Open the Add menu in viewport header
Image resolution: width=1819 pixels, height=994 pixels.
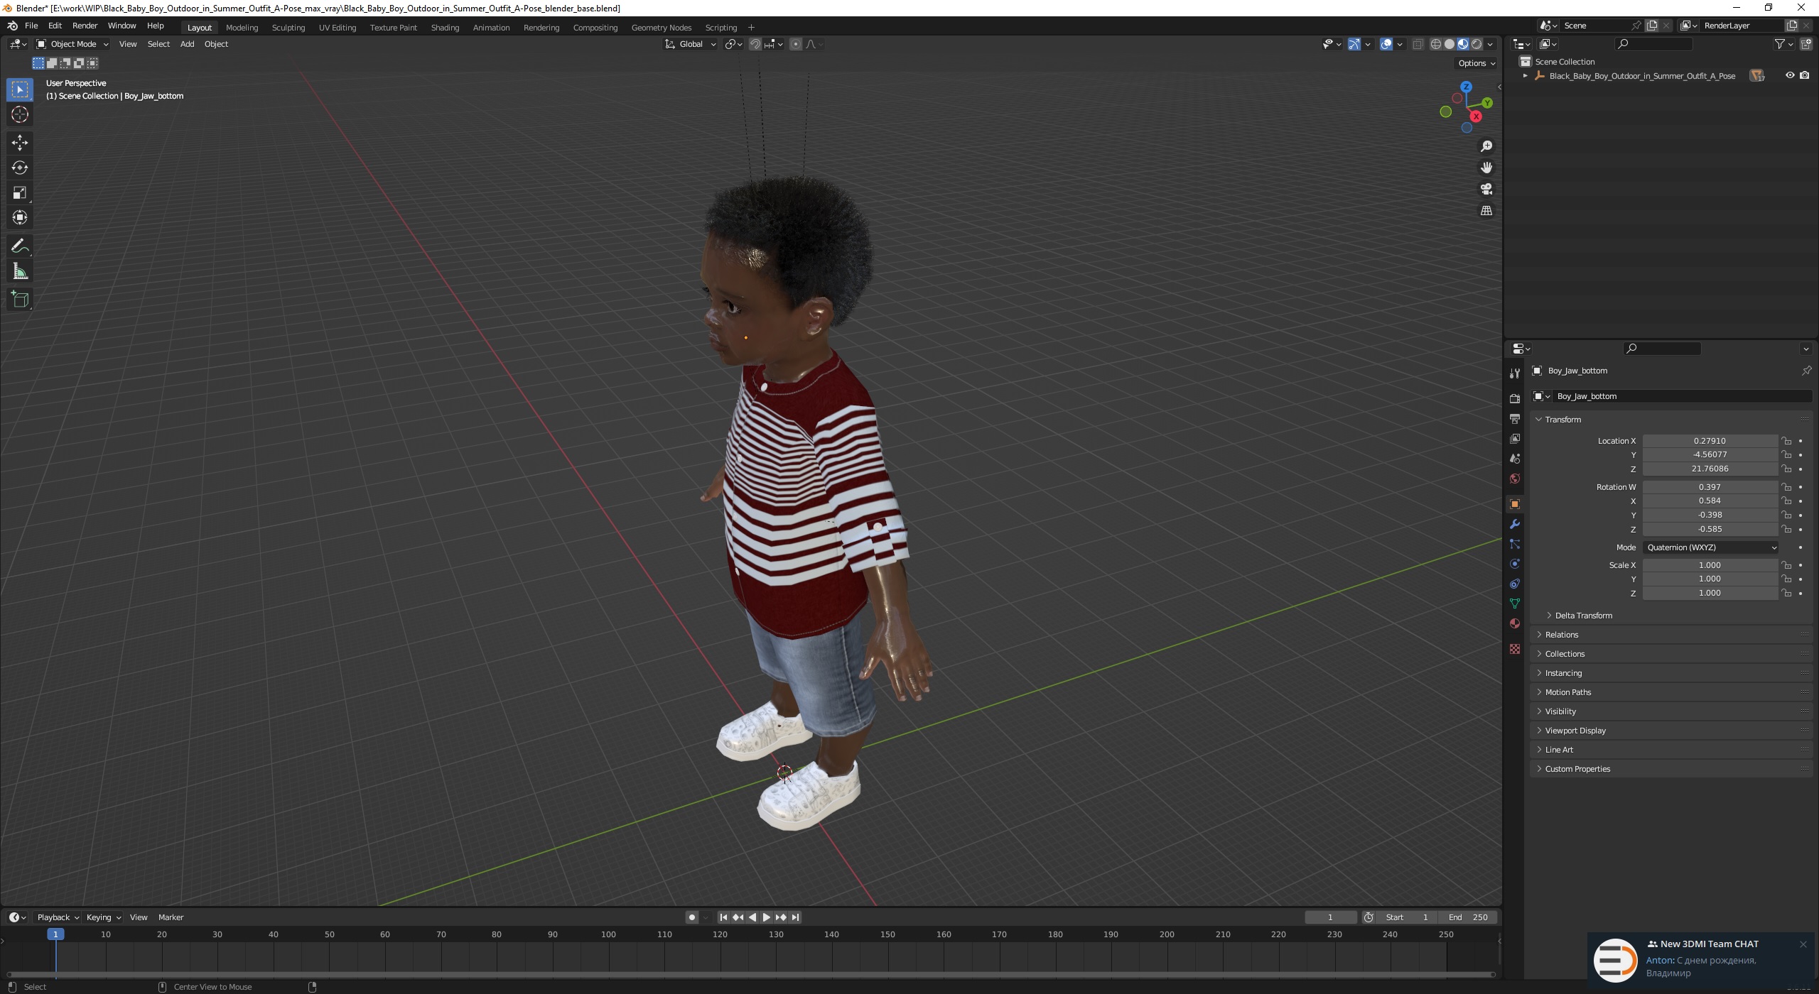pyautogui.click(x=187, y=44)
